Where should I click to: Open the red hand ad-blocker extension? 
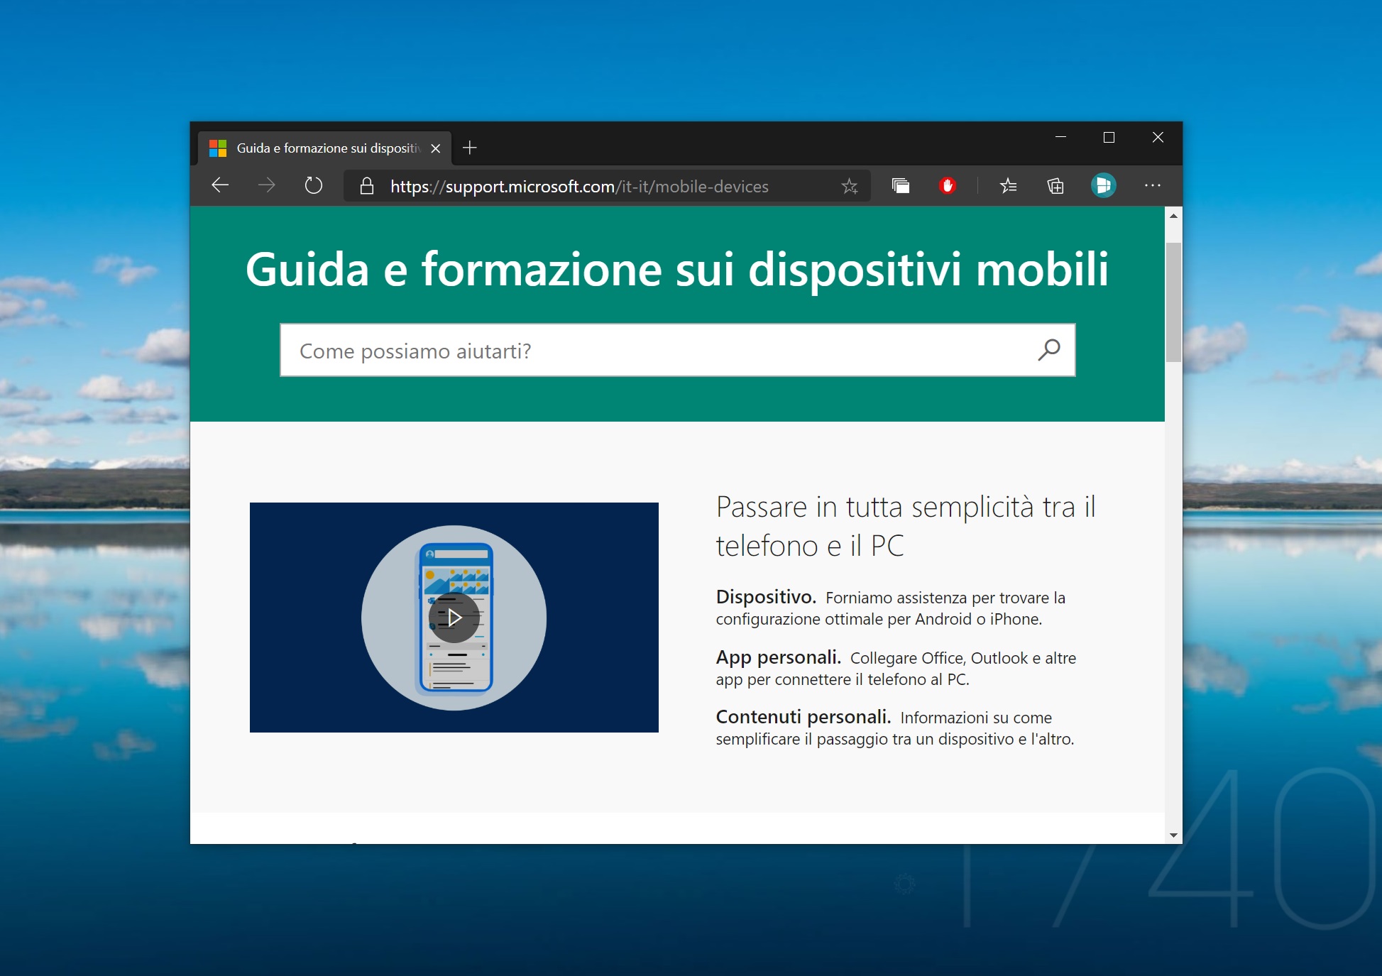(x=947, y=186)
